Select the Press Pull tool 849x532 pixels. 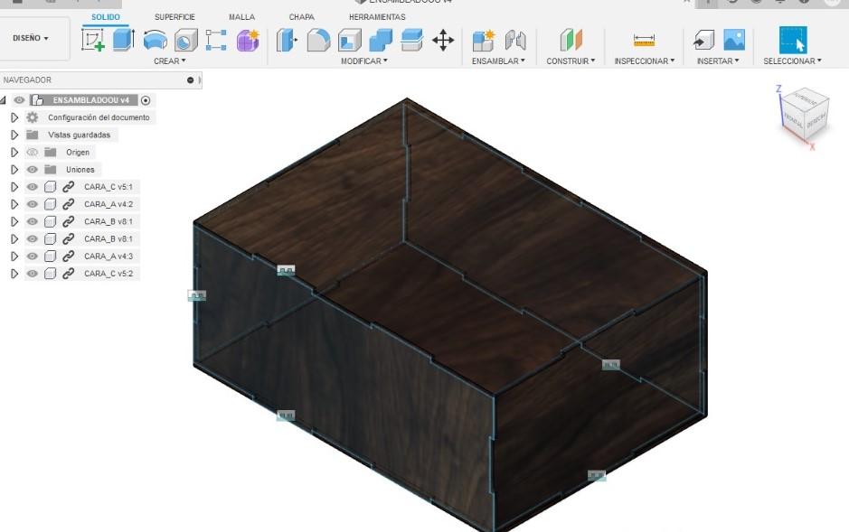click(287, 41)
